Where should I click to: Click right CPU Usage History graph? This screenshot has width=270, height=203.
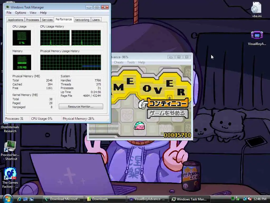pos(86,38)
